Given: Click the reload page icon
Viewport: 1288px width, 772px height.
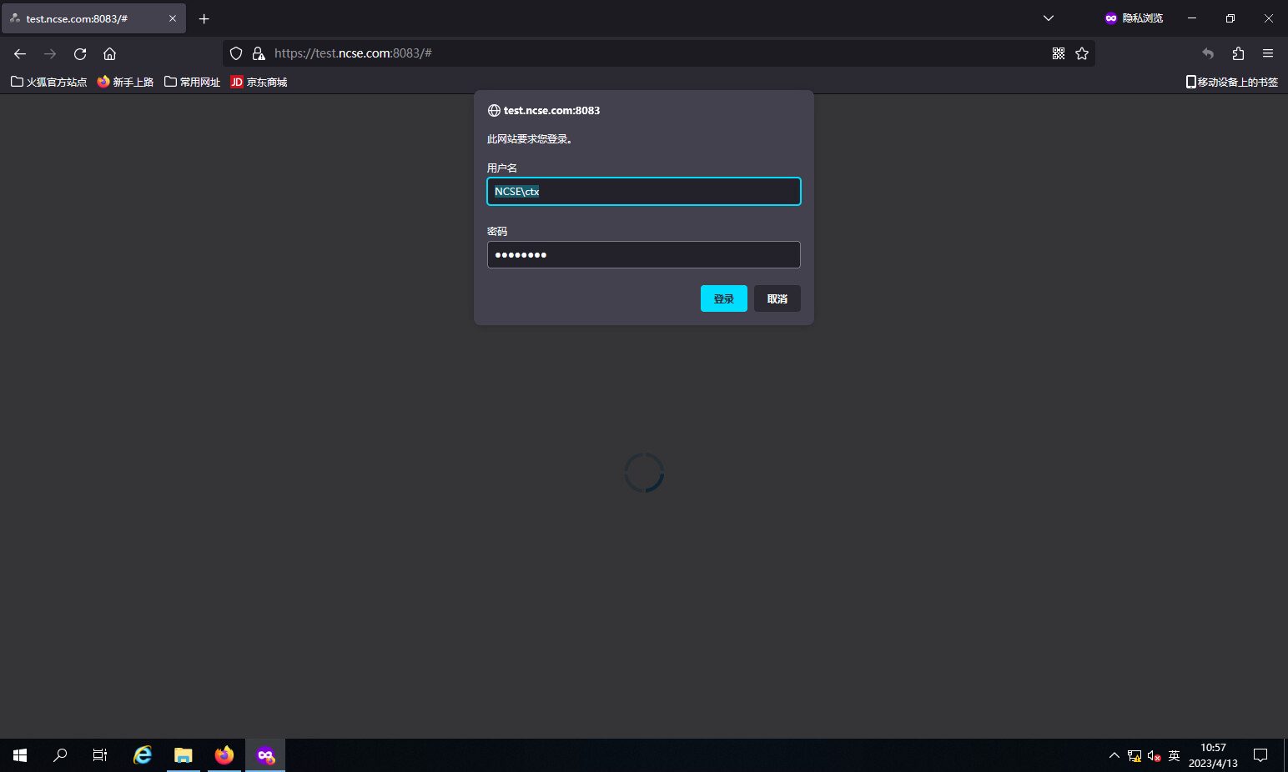Looking at the screenshot, I should pyautogui.click(x=80, y=53).
